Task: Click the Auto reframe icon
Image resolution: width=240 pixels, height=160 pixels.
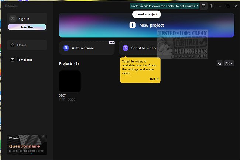Action: point(66,48)
